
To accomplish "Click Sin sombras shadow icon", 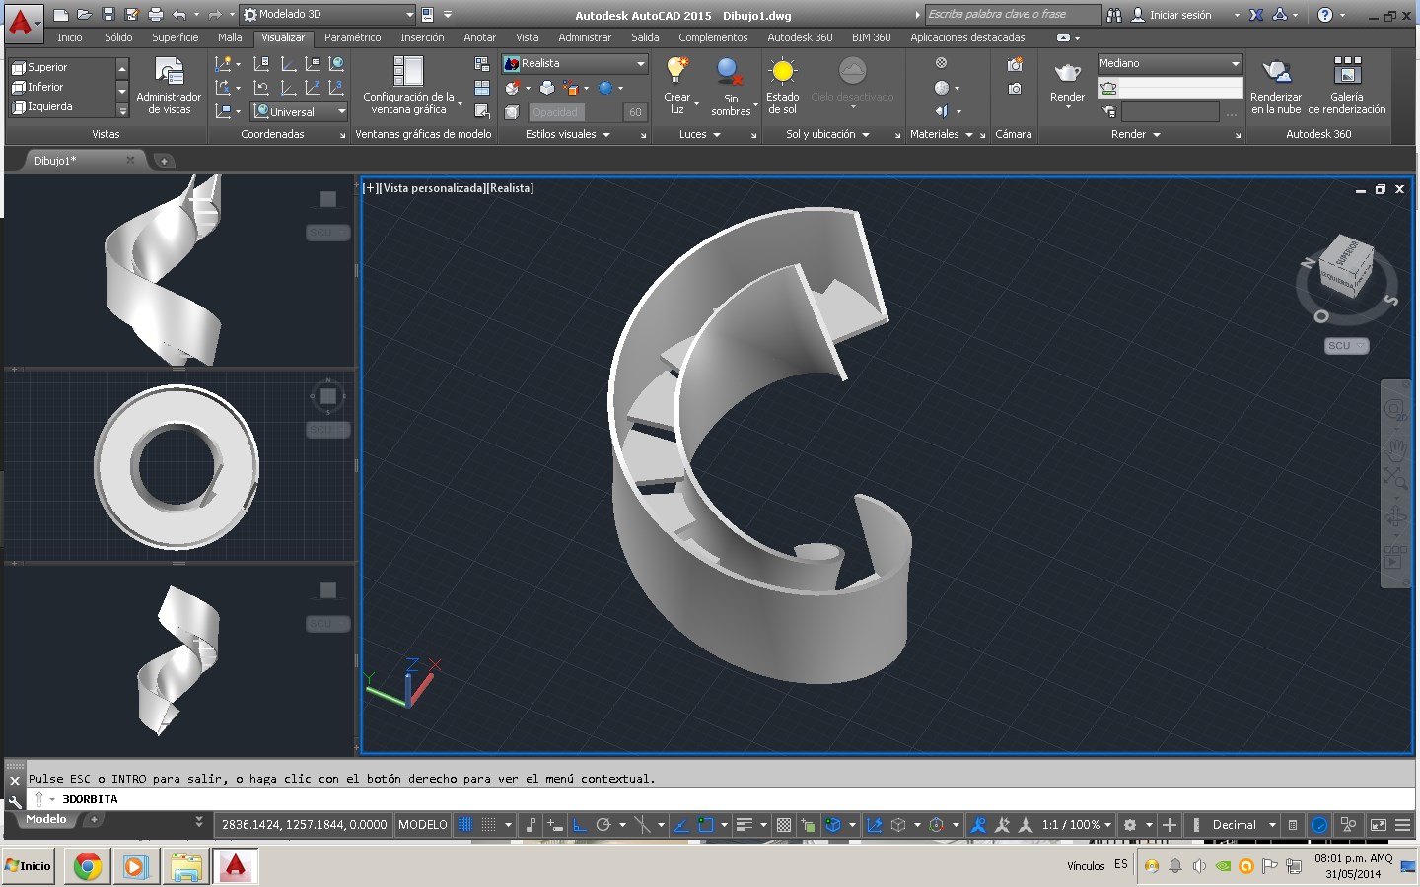I will click(730, 73).
